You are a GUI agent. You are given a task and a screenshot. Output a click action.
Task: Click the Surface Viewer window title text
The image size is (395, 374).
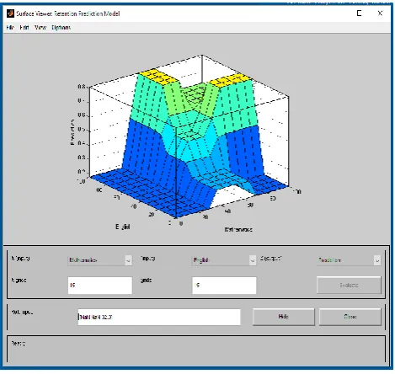pos(68,13)
